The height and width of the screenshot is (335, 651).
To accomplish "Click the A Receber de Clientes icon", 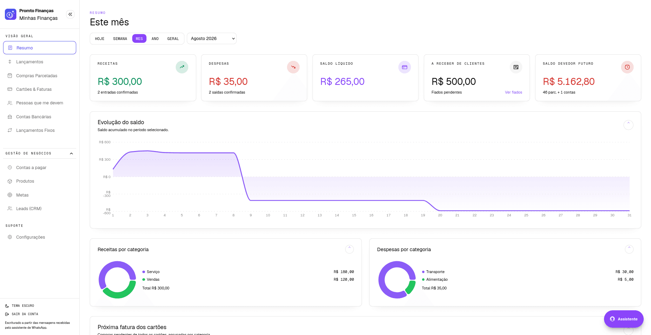I will click(516, 67).
